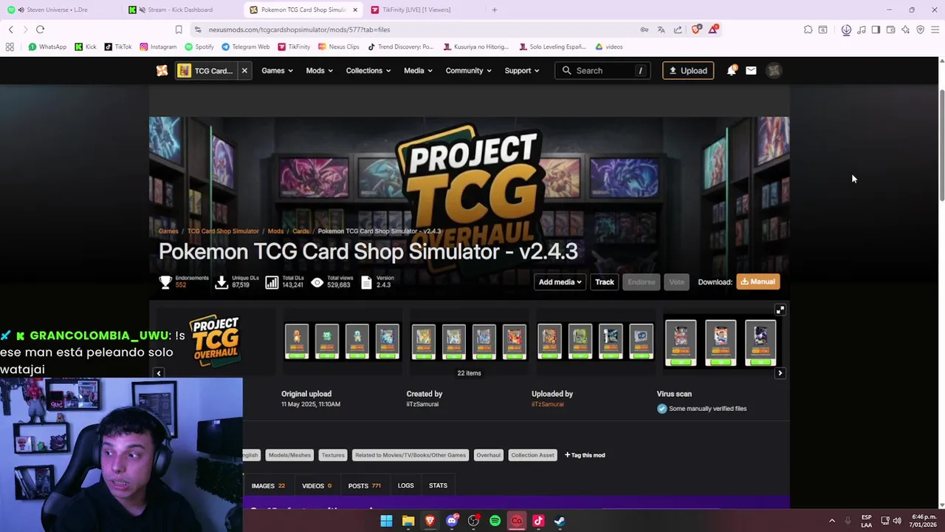The height and width of the screenshot is (532, 945).
Task: Open the VIDEOS tab
Action: (317, 485)
